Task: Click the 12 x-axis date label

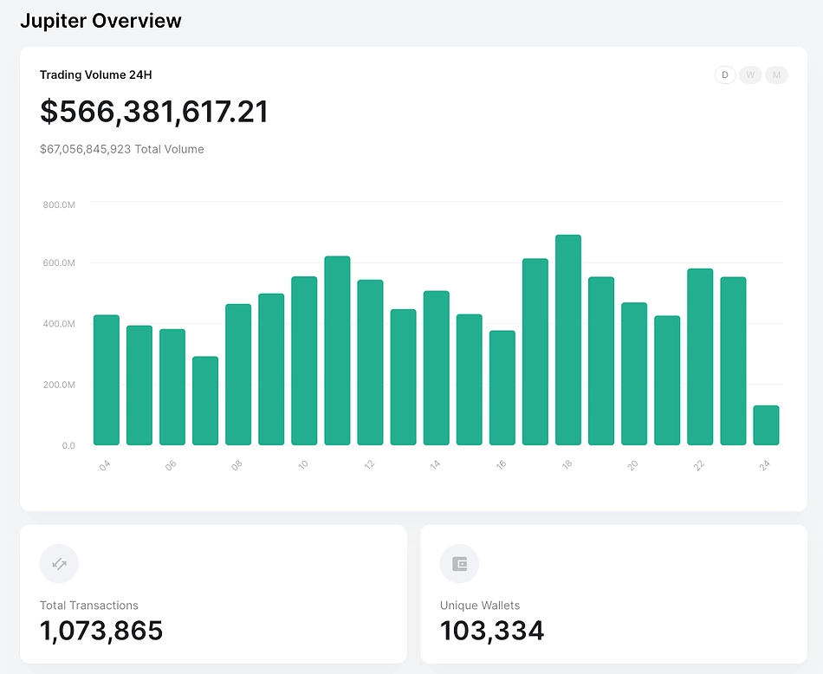Action: (x=369, y=465)
